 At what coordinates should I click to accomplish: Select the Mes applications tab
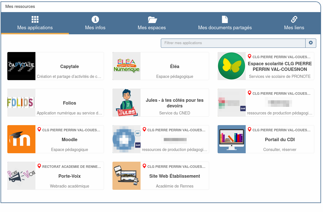pos(35,23)
